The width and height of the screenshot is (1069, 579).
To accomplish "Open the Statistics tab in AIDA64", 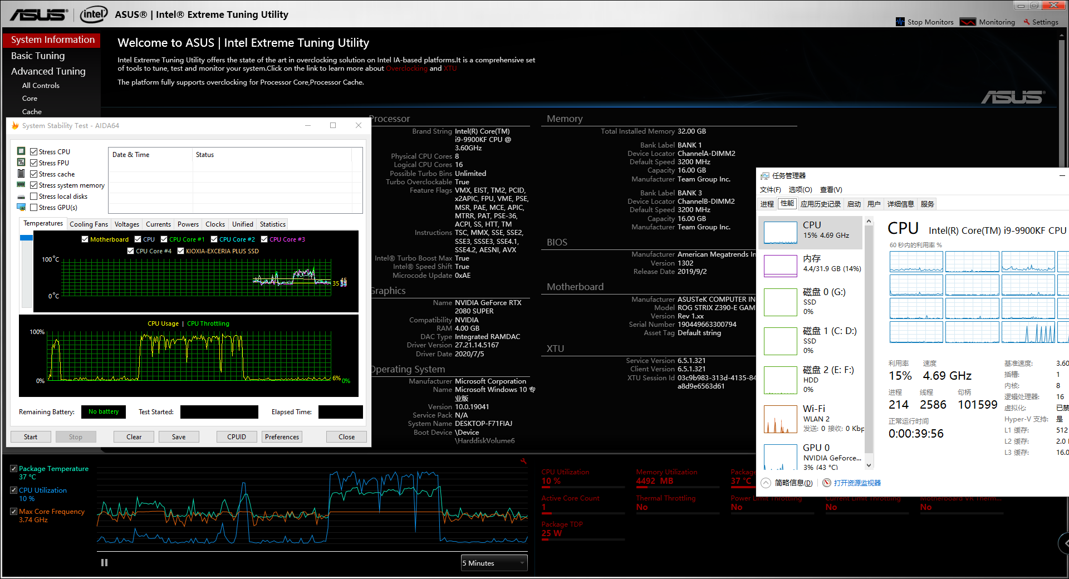I will [273, 224].
